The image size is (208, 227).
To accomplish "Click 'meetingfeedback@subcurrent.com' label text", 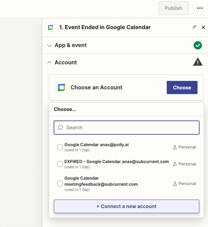I will pos(101,184).
